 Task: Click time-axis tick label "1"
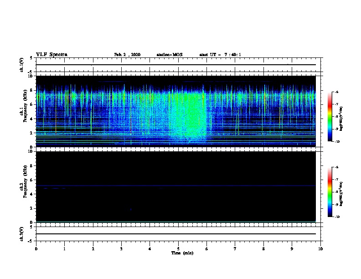[64, 249]
